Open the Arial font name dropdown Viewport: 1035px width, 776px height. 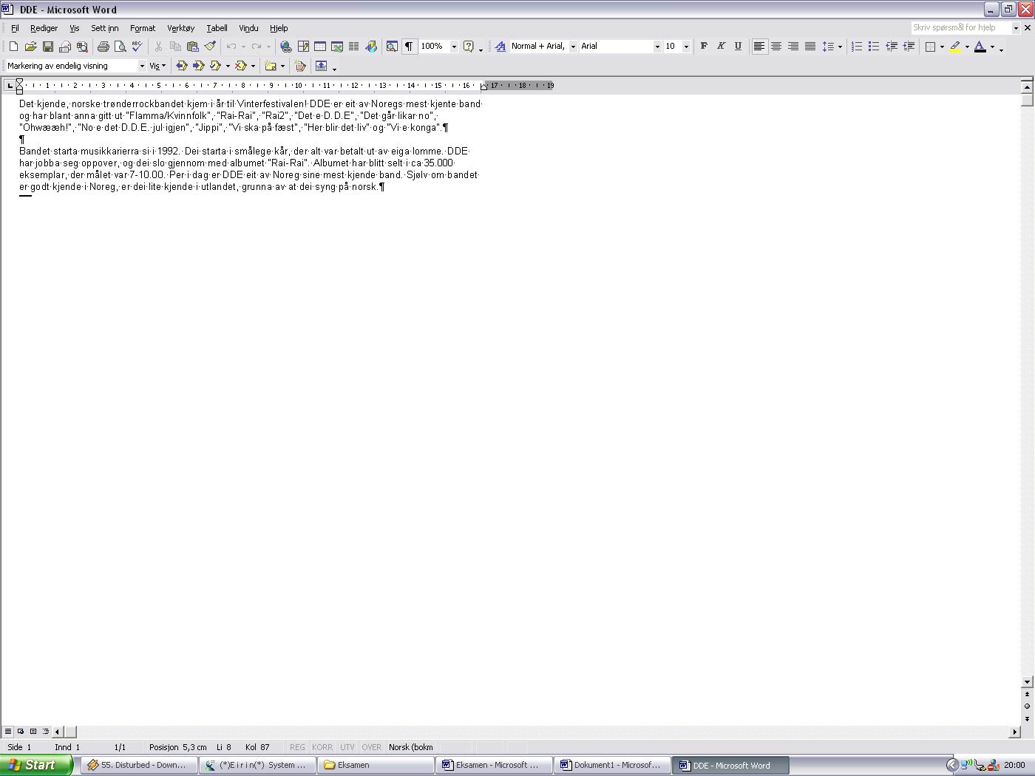(657, 47)
